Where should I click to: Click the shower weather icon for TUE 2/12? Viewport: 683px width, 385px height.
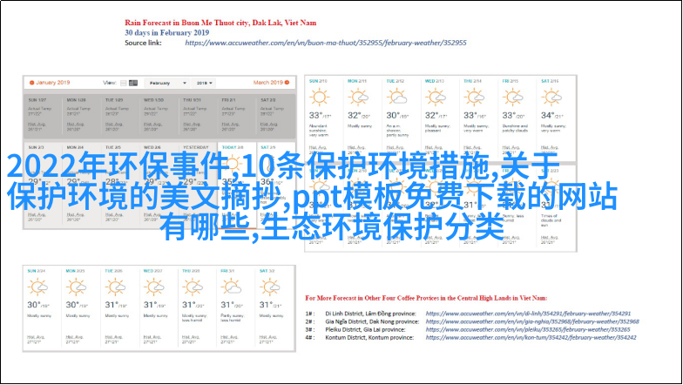click(397, 98)
